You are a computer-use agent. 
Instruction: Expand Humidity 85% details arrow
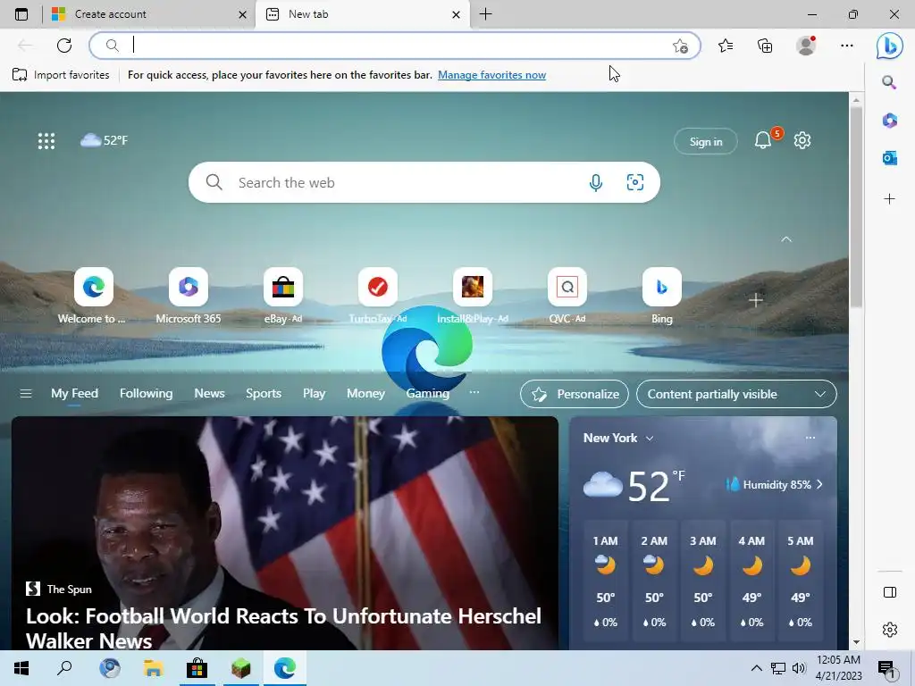pyautogui.click(x=820, y=485)
